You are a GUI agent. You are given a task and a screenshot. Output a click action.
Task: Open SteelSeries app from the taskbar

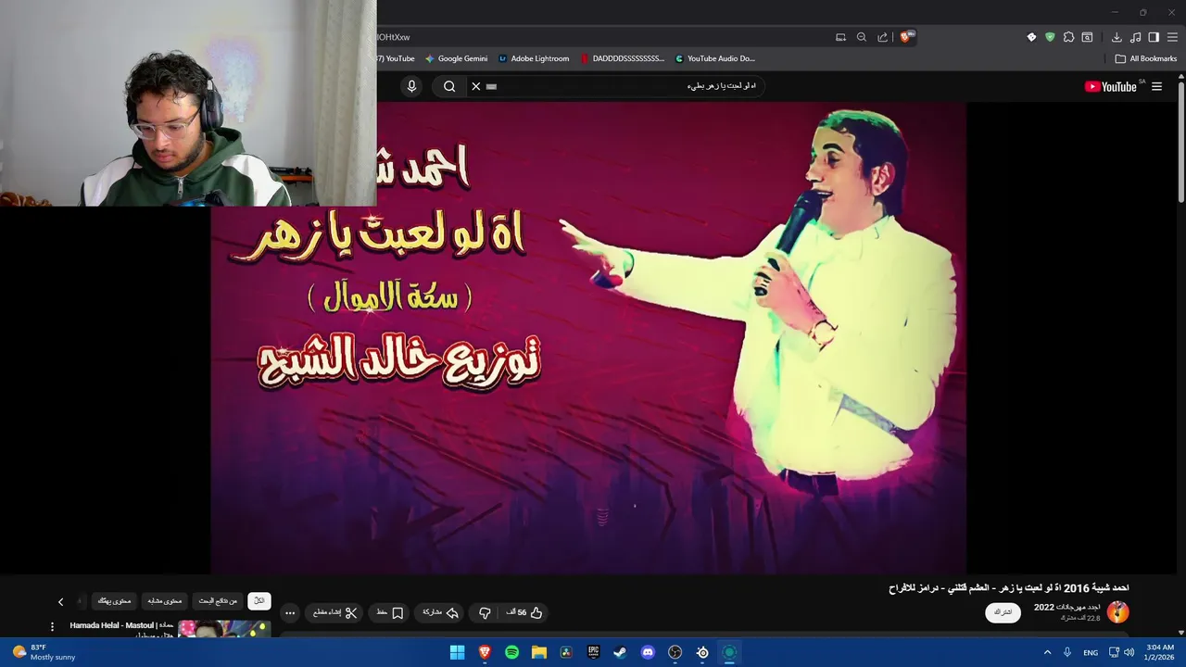702,652
